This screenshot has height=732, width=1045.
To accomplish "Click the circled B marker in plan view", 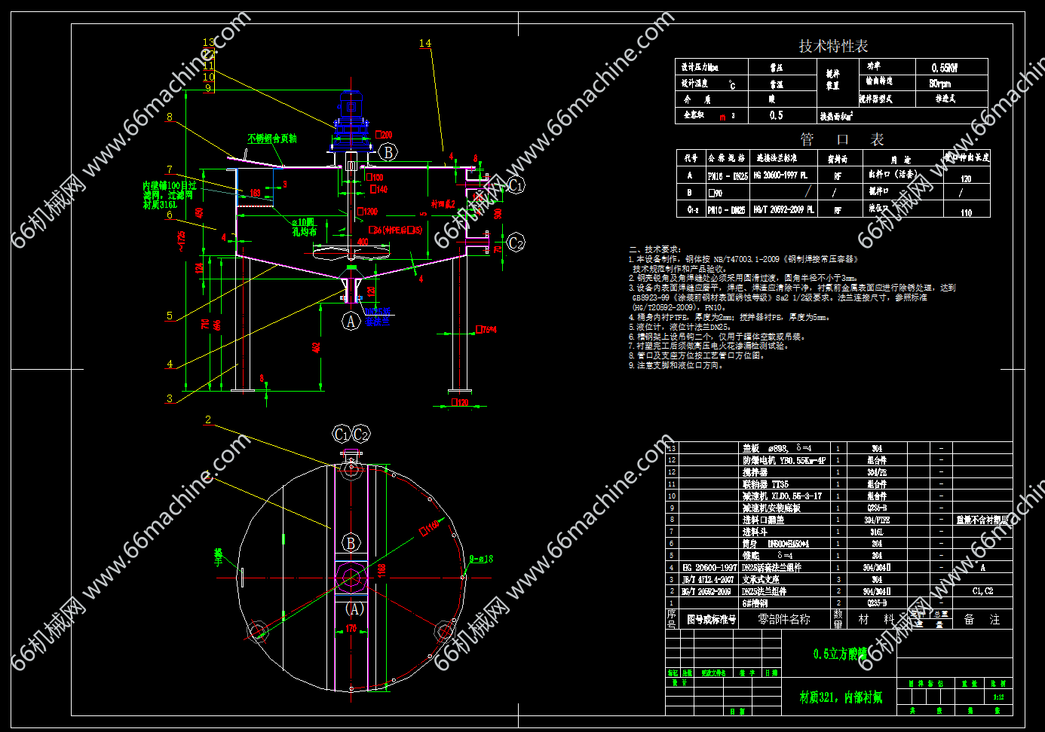I will point(351,542).
